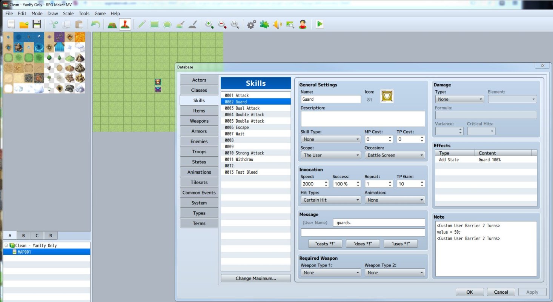This screenshot has height=302, width=553.
Task: Select MAP001 in the map tree
Action: pyautogui.click(x=47, y=252)
